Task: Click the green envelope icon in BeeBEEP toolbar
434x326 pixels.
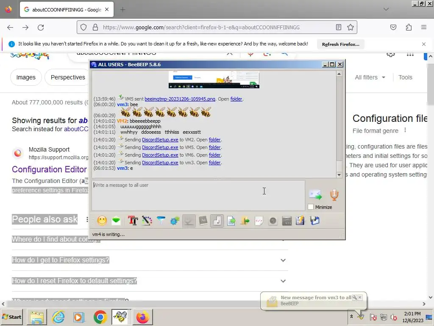Action: coord(116,221)
